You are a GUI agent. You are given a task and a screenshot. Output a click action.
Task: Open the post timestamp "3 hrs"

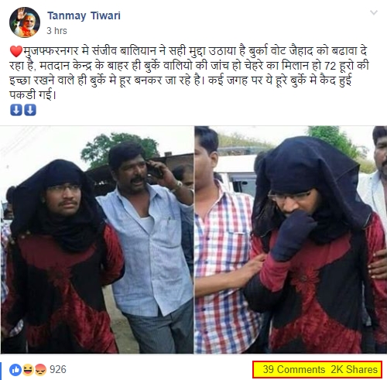tap(57, 31)
